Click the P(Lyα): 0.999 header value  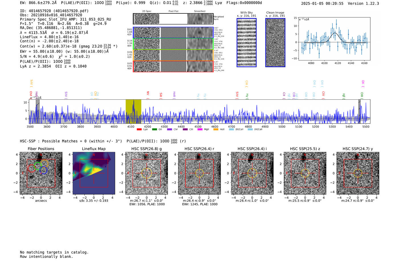[131, 3]
